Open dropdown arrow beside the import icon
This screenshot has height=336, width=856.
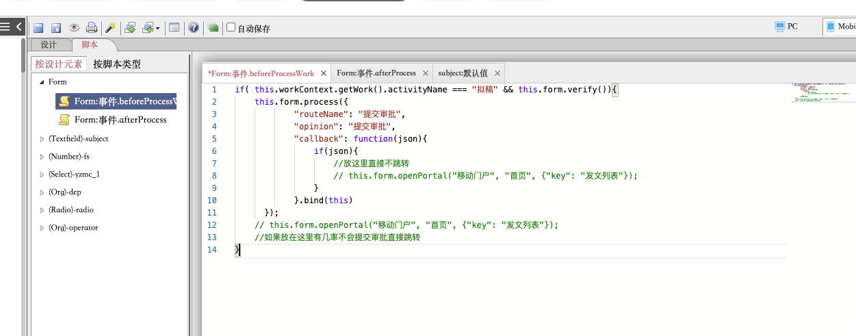(x=158, y=29)
